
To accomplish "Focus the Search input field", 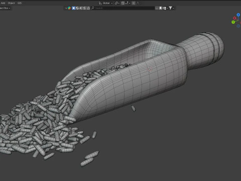I will click(123, 8).
